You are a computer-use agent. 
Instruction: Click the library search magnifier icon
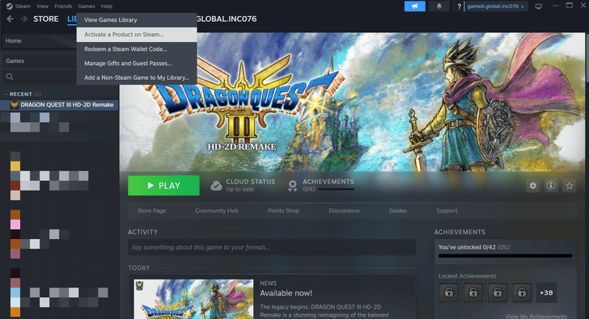(x=10, y=77)
